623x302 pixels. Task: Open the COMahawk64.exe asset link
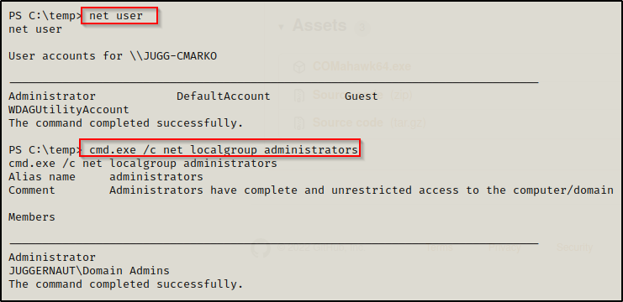tap(362, 66)
